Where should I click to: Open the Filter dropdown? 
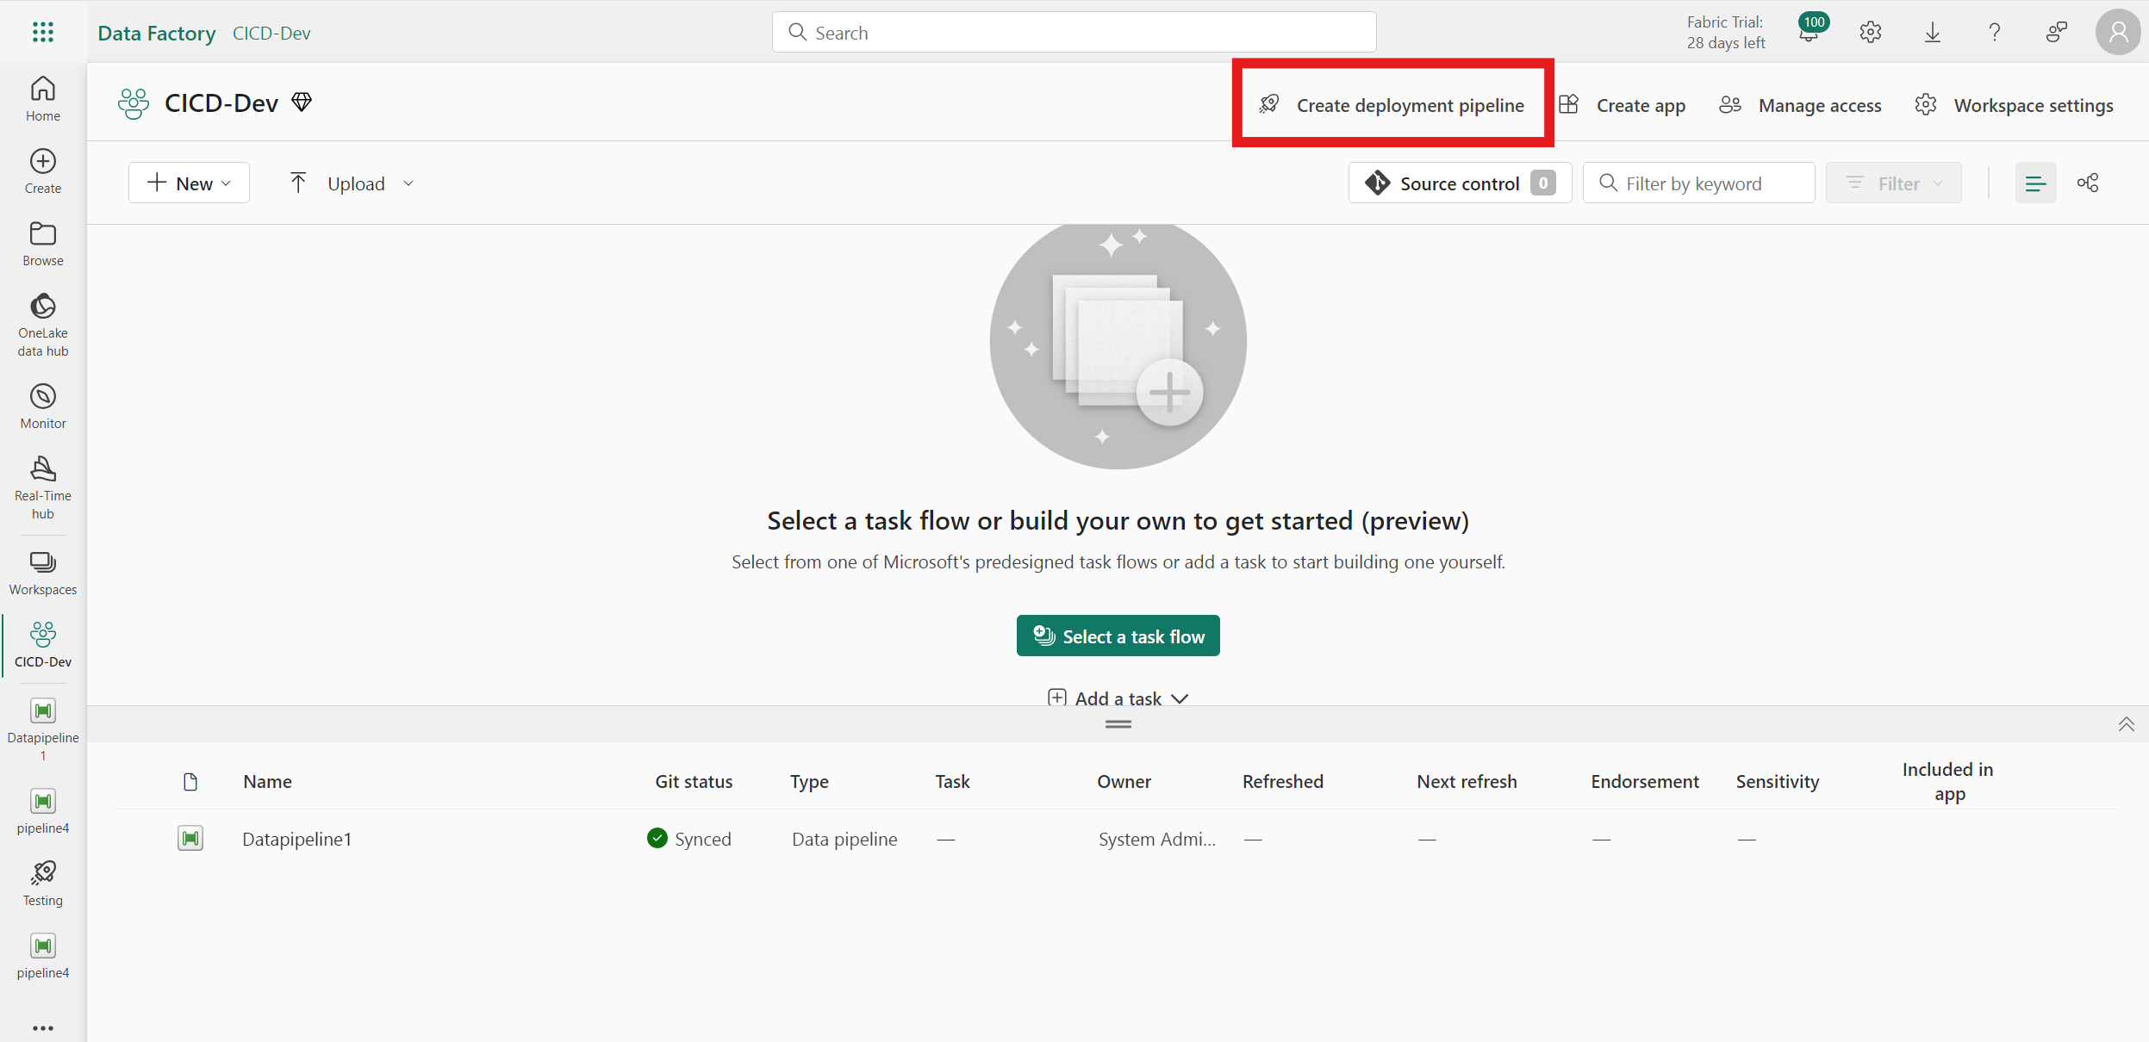(1893, 183)
